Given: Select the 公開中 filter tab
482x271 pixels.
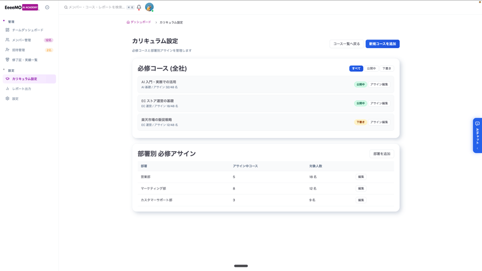Looking at the screenshot, I should click(371, 69).
